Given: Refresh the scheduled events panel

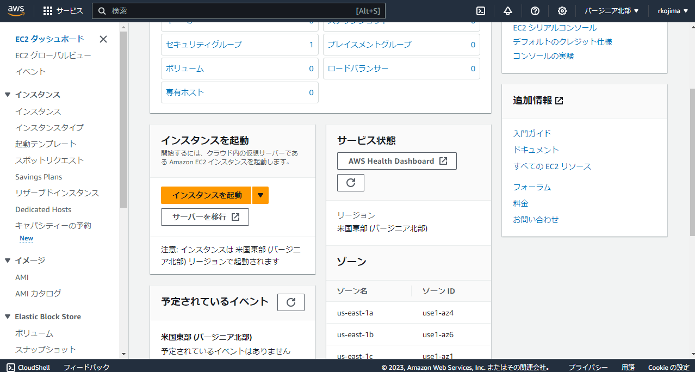Looking at the screenshot, I should 291,302.
